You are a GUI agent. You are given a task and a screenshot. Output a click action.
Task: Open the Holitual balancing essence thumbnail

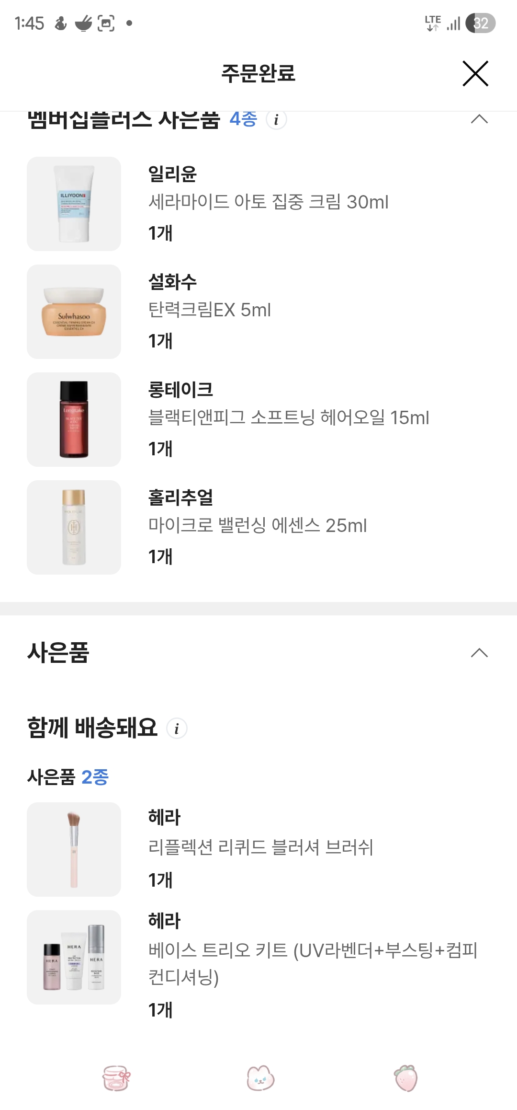(74, 527)
